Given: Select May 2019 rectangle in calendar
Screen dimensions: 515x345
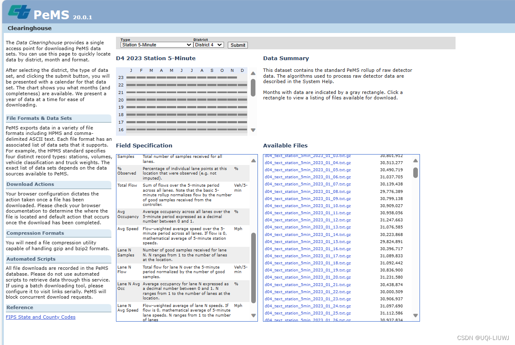Looking at the screenshot, I should [x=171, y=107].
